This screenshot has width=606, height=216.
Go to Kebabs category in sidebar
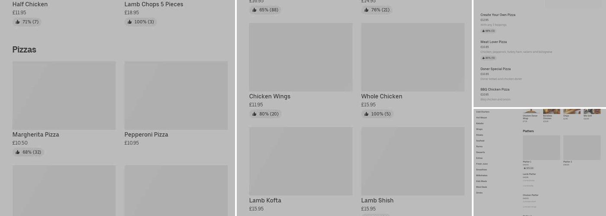[480, 124]
